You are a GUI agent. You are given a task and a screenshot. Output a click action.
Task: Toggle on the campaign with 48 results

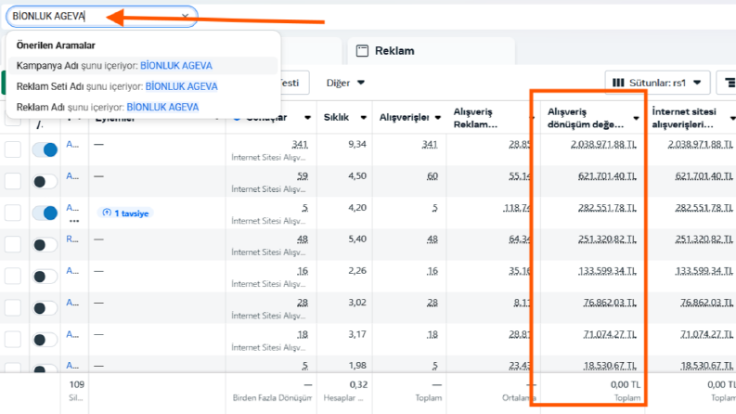click(45, 244)
